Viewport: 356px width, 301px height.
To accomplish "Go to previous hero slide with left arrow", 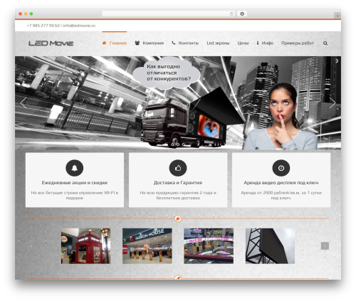I will pyautogui.click(x=23, y=102).
